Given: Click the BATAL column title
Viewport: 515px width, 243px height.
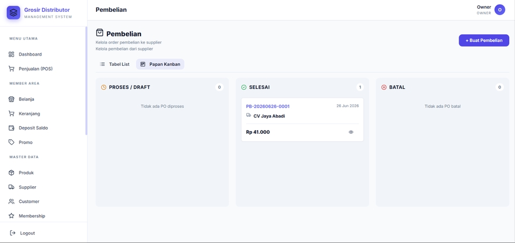Looking at the screenshot, I should coord(397,87).
